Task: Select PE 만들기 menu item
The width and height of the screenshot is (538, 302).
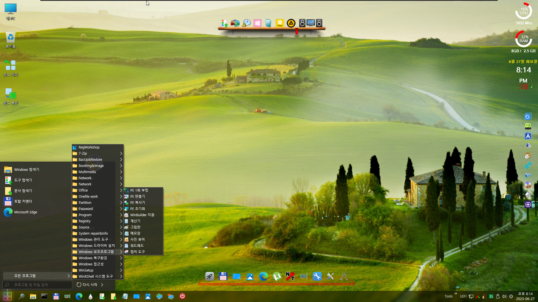Action: point(143,196)
